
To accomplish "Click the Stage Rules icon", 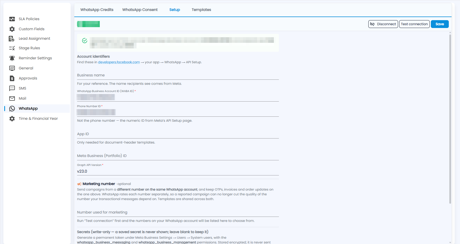I will coord(12,48).
